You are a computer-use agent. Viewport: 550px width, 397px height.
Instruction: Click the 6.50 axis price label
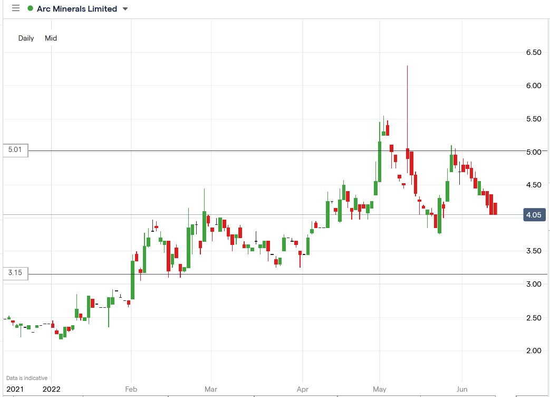point(534,52)
